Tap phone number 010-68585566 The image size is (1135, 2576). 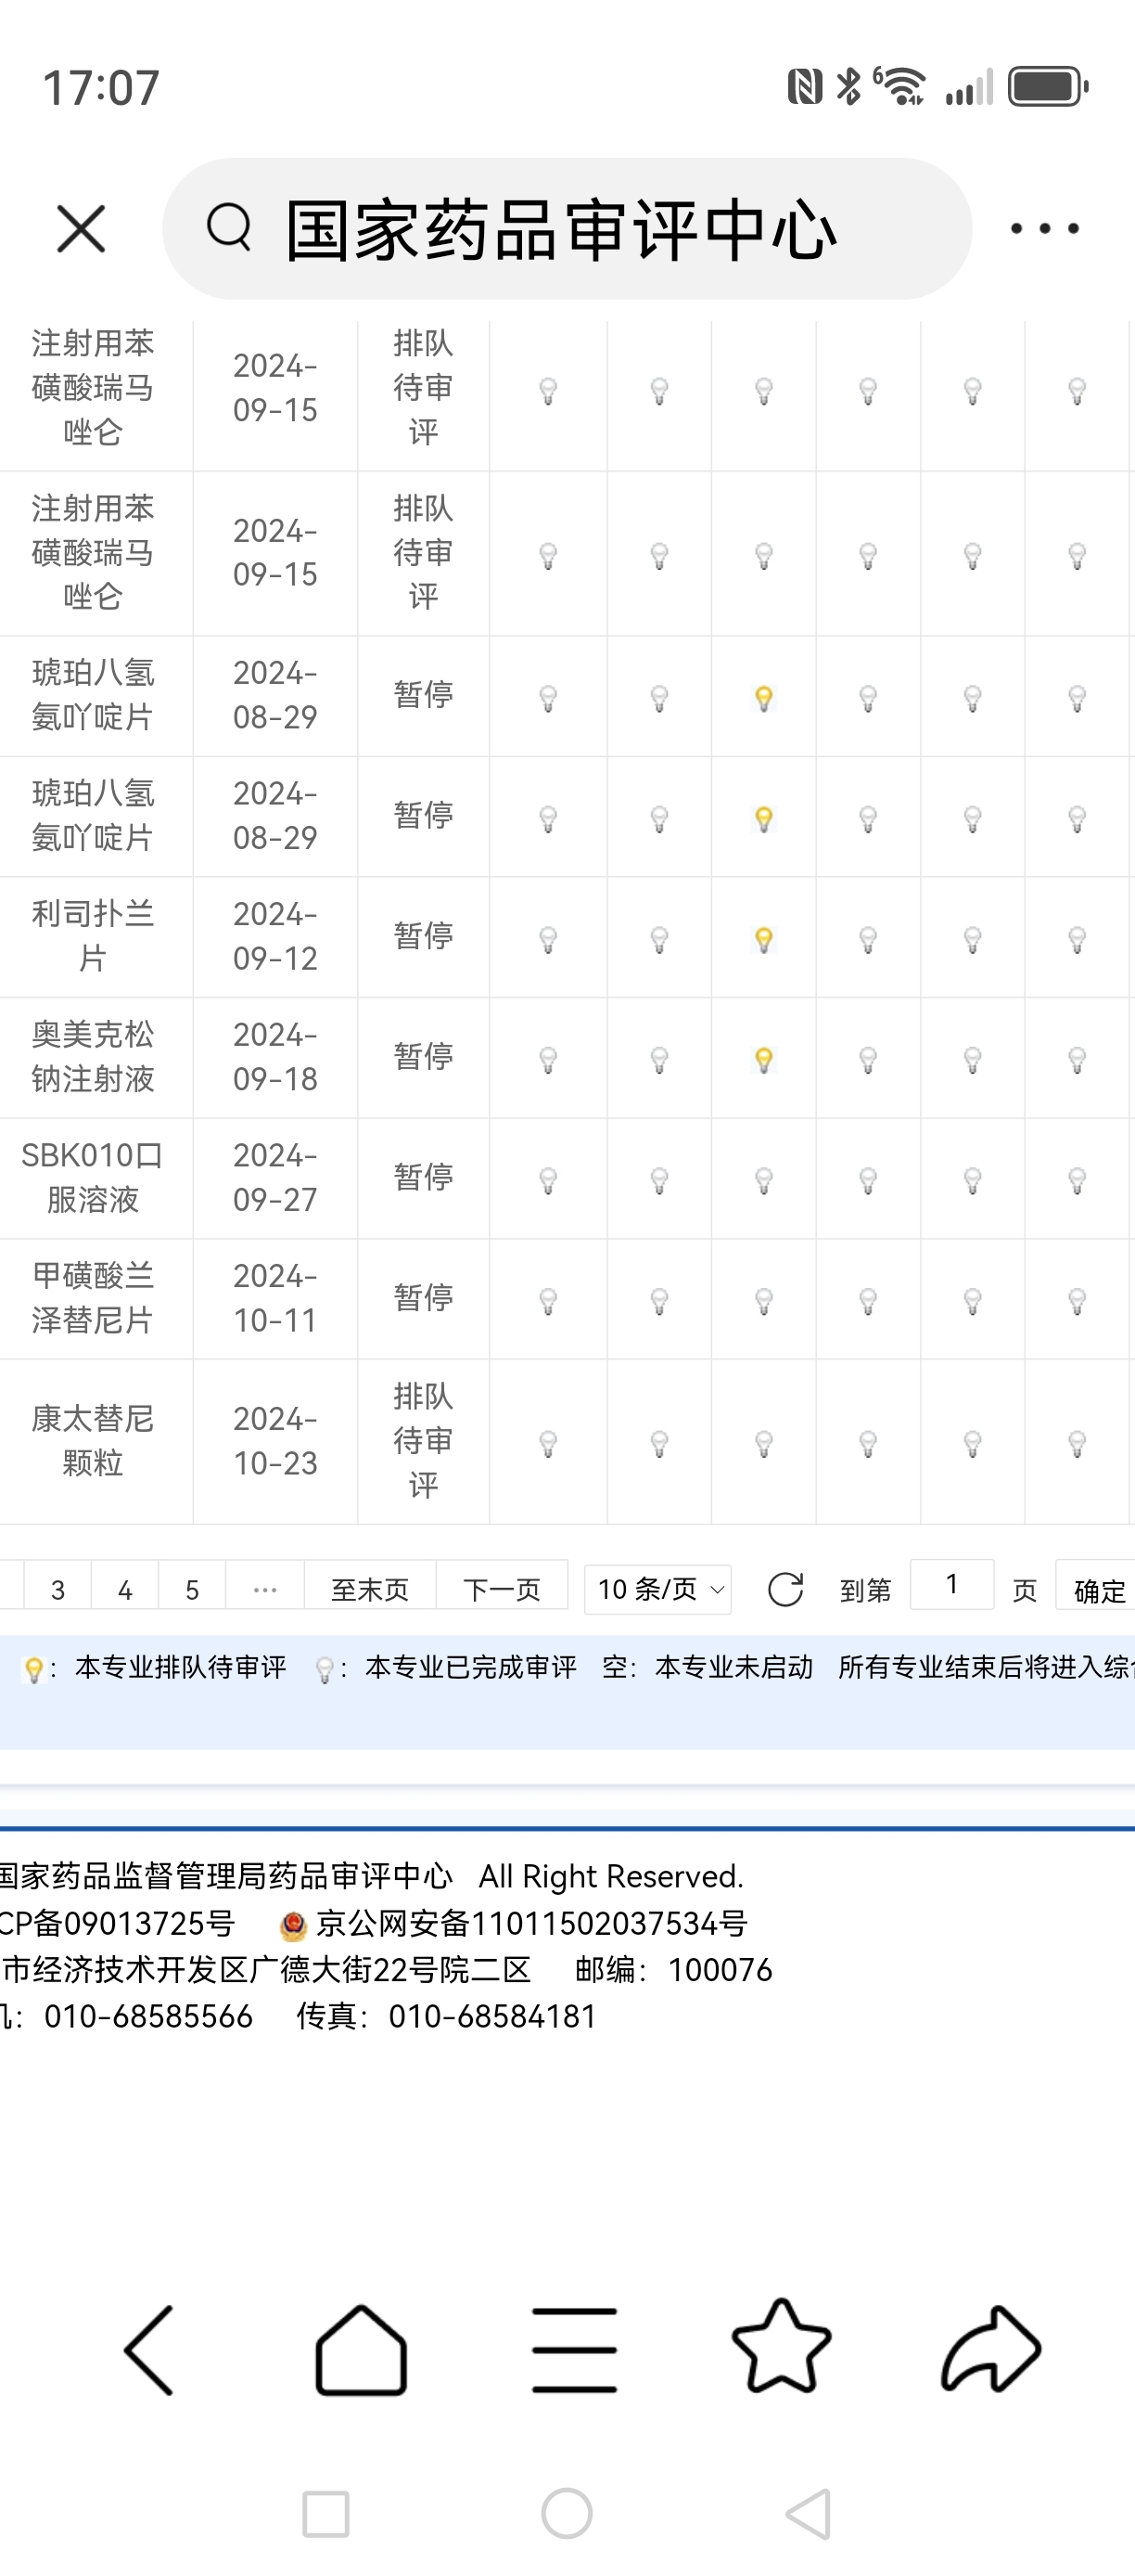coord(147,2016)
